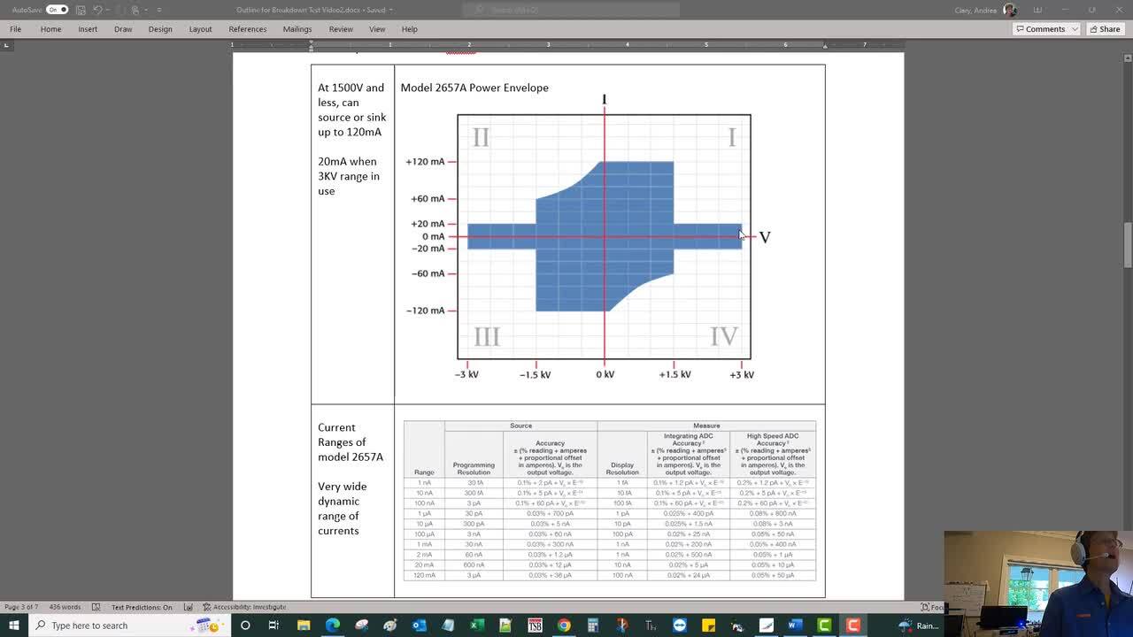Open TeamViewer from the taskbar
The height and width of the screenshot is (637, 1133).
pos(680,625)
